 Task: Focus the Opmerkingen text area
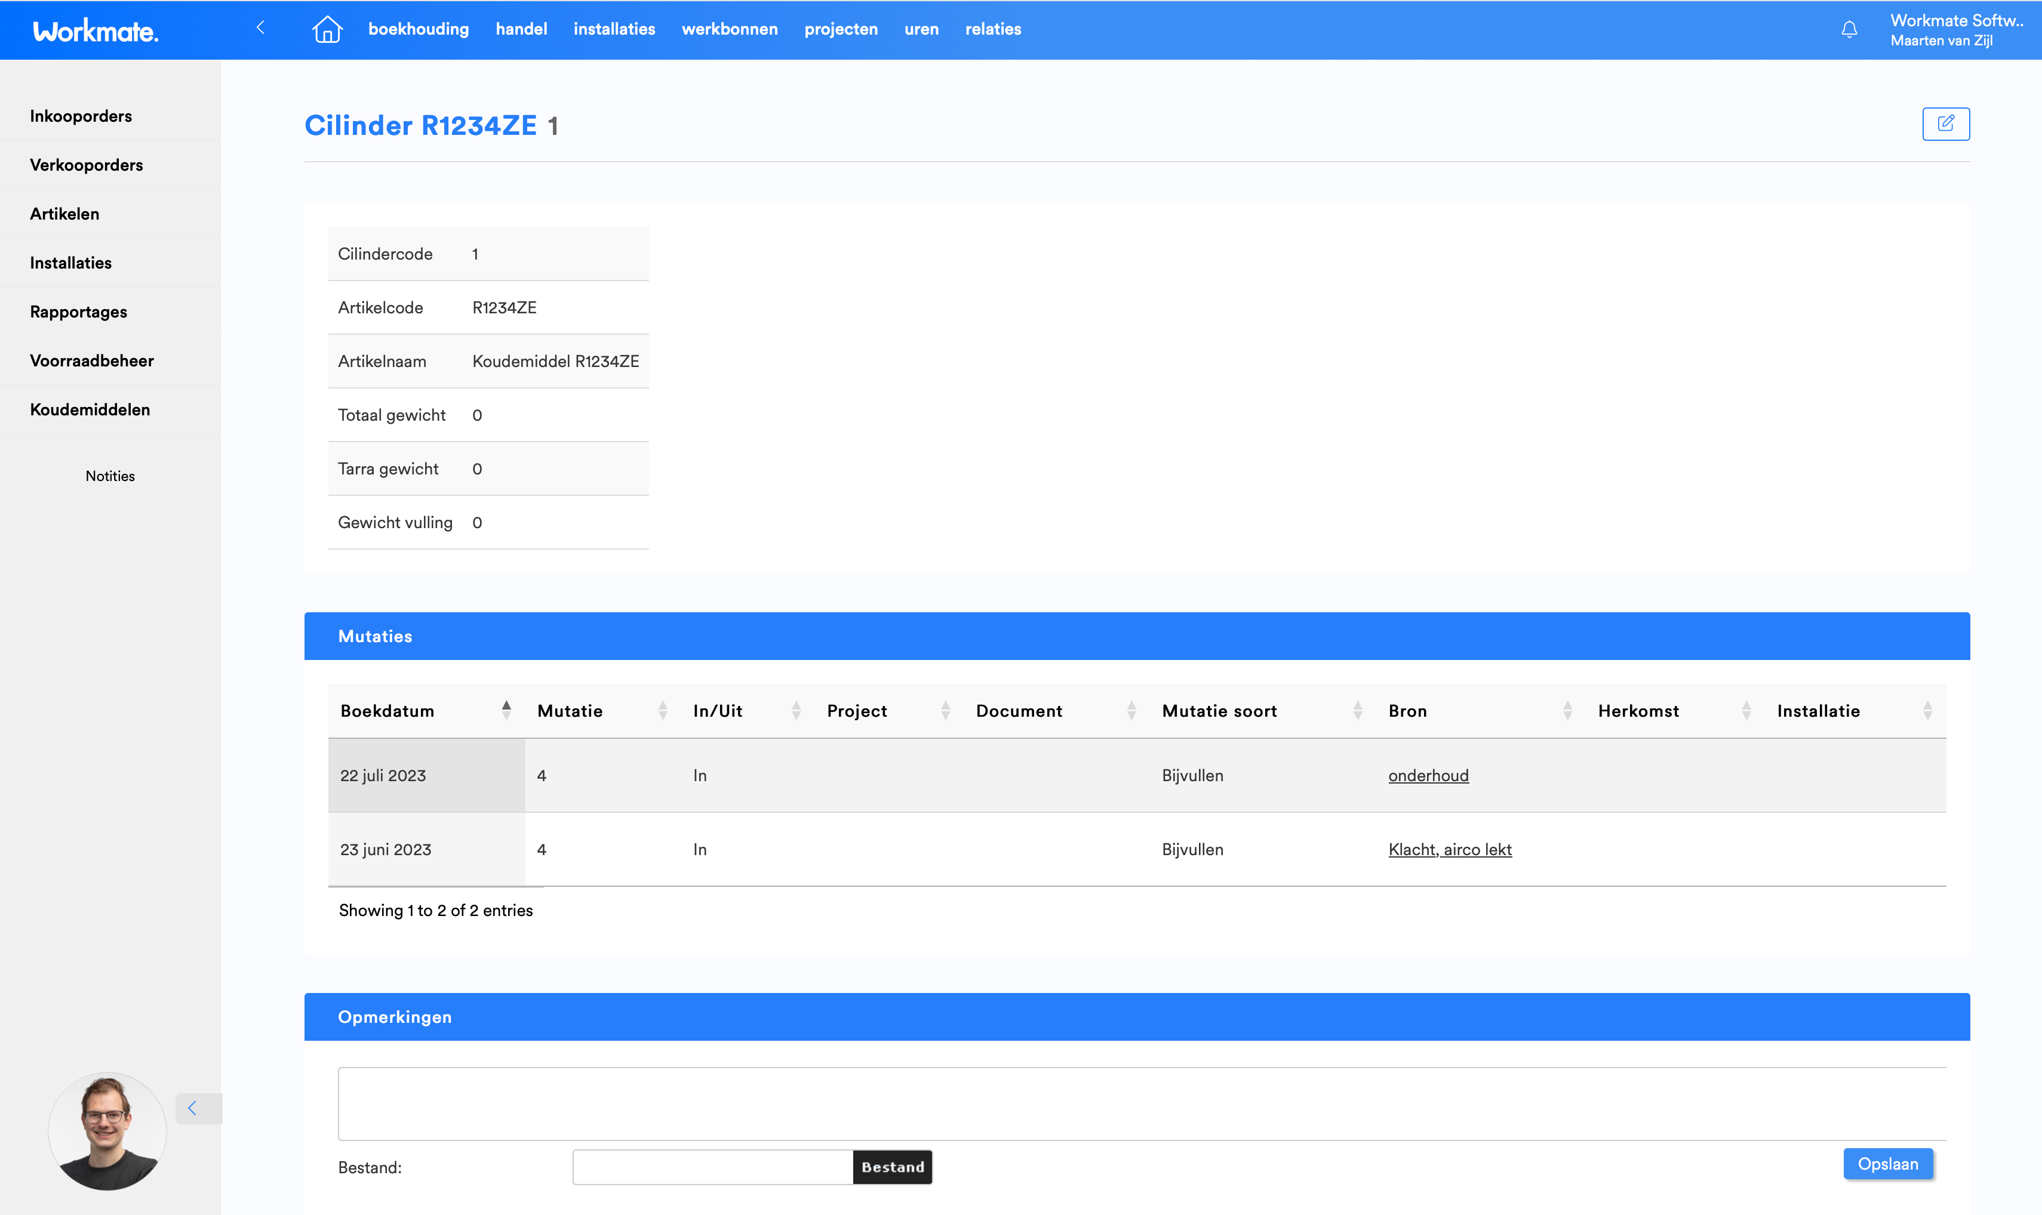(1140, 1103)
